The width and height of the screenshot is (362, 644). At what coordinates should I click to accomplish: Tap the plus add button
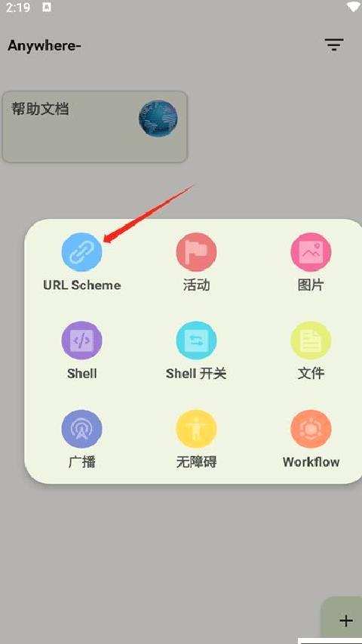coord(346,620)
